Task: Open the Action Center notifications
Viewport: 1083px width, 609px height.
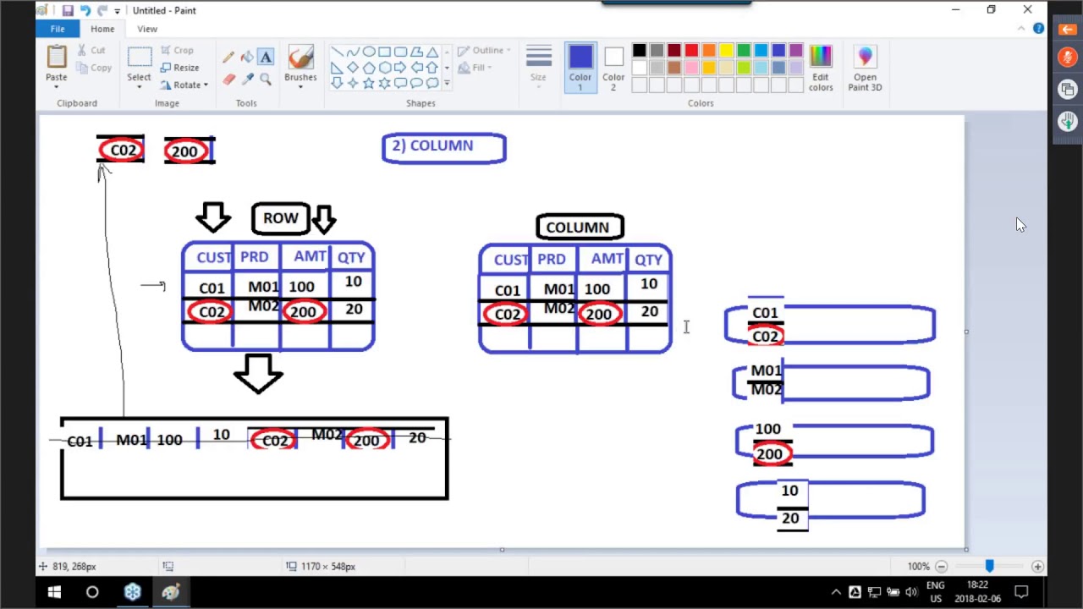Action: point(1021,592)
